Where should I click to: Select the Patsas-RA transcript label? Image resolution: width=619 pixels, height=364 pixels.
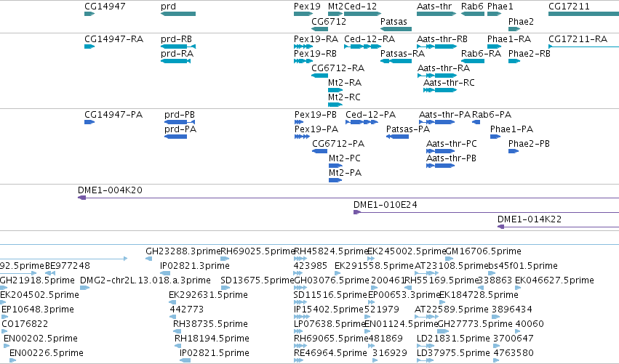(403, 53)
